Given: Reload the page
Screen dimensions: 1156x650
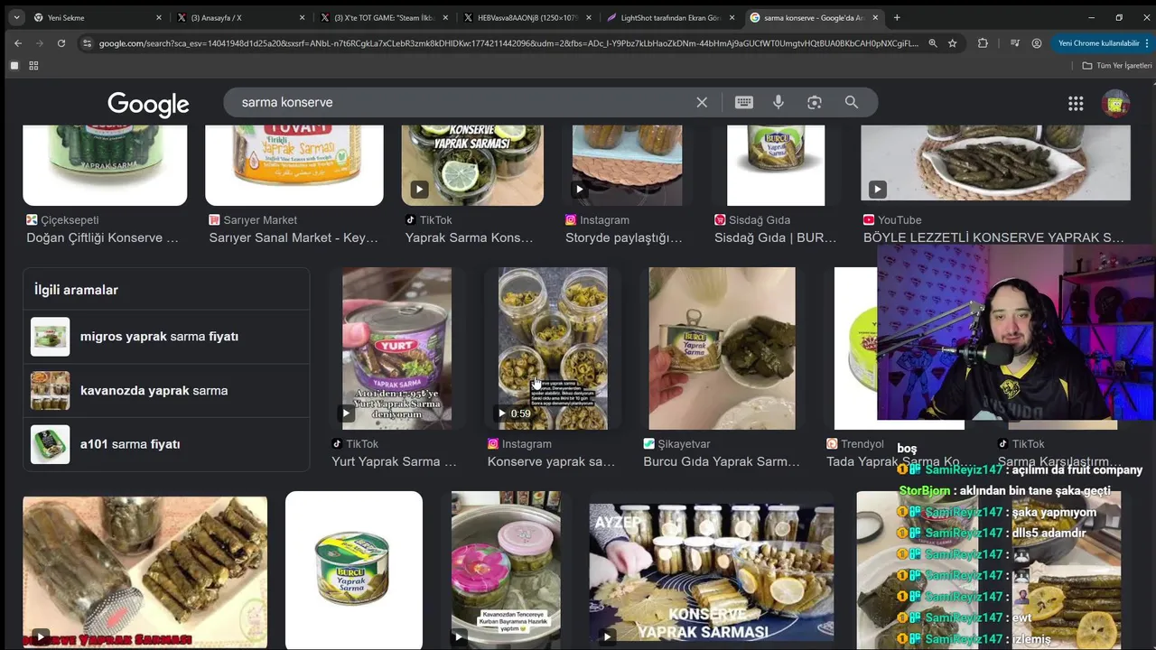Looking at the screenshot, I should (x=61, y=42).
